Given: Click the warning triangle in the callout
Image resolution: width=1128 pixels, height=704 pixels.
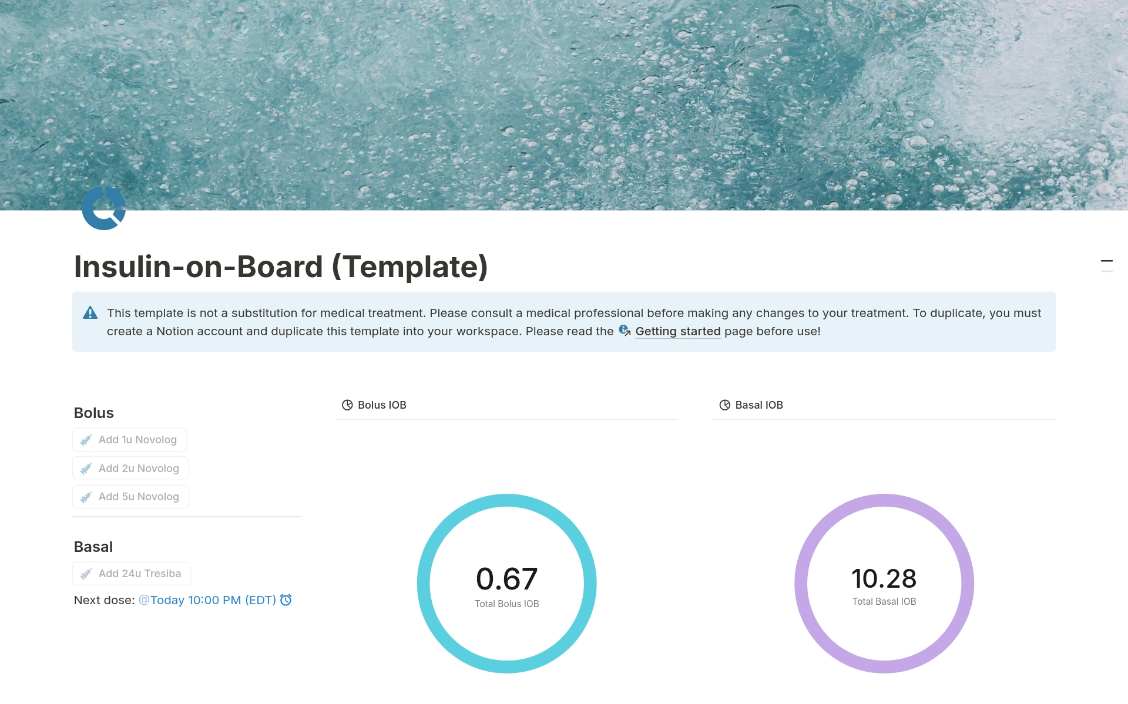Looking at the screenshot, I should point(91,312).
